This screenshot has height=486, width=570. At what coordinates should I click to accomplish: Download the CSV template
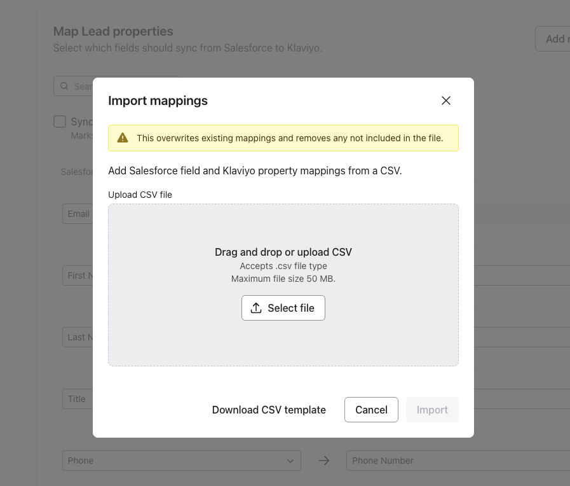pyautogui.click(x=269, y=410)
